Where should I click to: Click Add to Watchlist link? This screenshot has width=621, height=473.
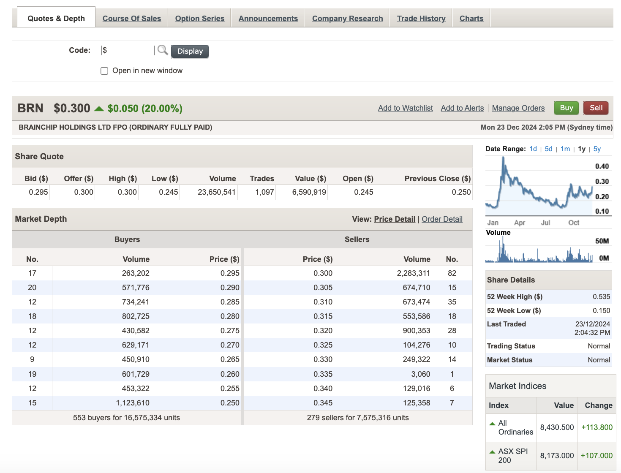[406, 108]
